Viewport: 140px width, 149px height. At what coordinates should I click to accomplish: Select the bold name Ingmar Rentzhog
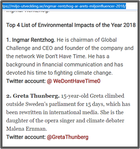click(x=31, y=40)
